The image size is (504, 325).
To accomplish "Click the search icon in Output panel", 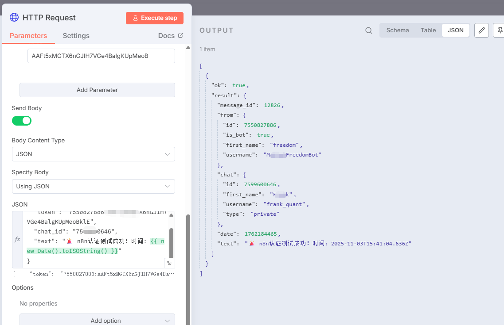I will 368,31.
